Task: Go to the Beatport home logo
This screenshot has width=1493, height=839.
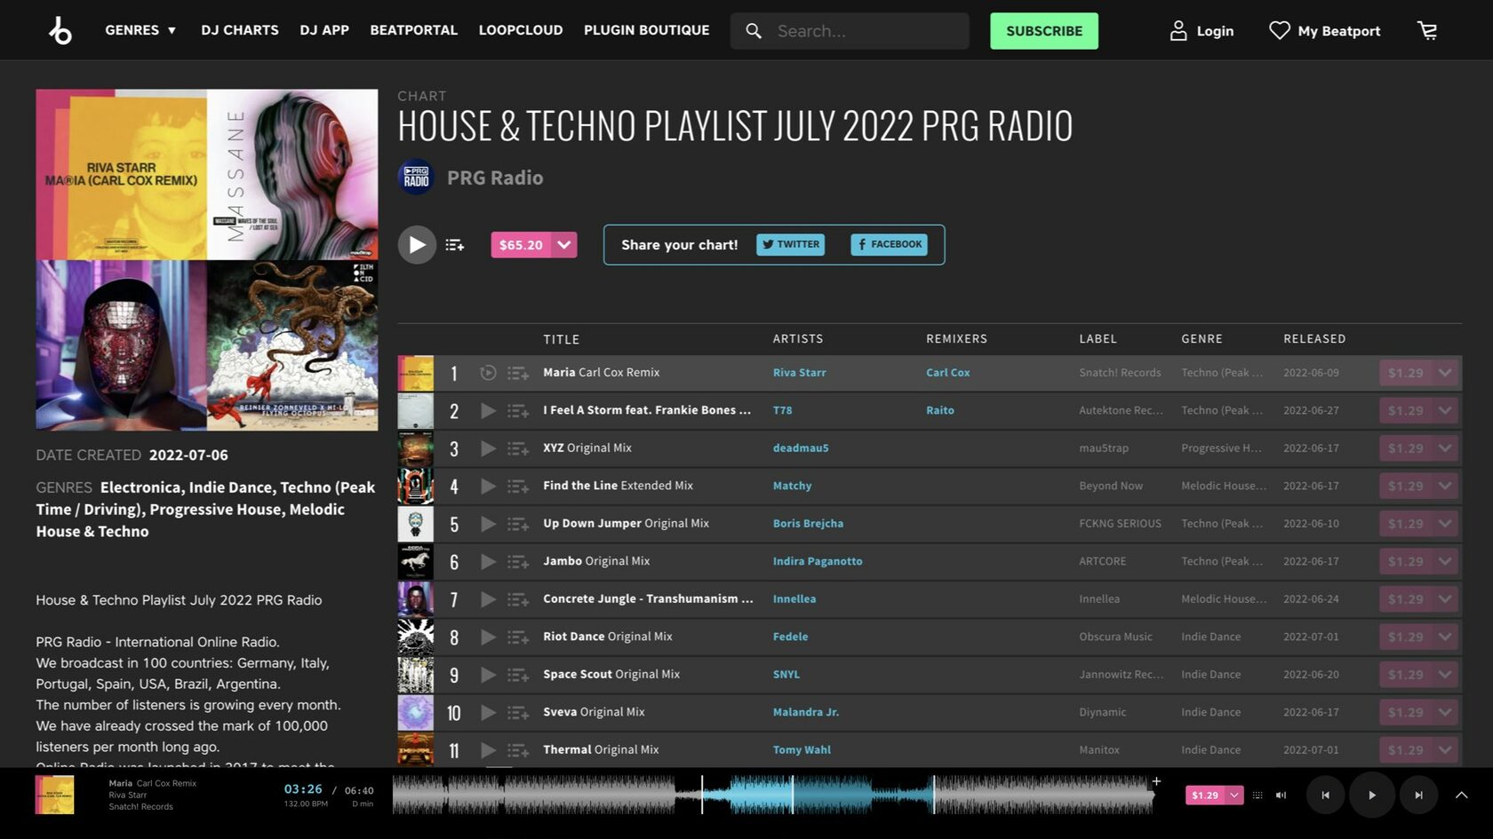Action: 60,31
